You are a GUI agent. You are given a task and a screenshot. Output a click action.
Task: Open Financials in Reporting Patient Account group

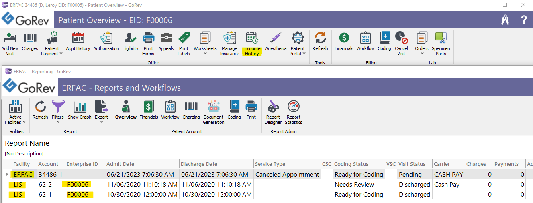click(149, 110)
